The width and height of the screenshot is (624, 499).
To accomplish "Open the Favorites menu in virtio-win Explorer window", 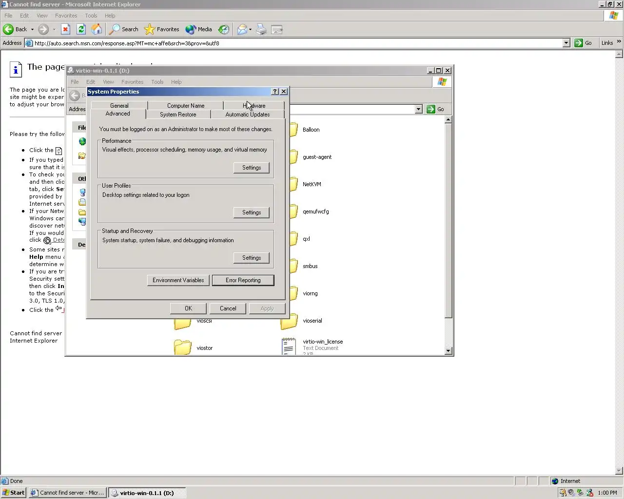I will click(x=132, y=82).
